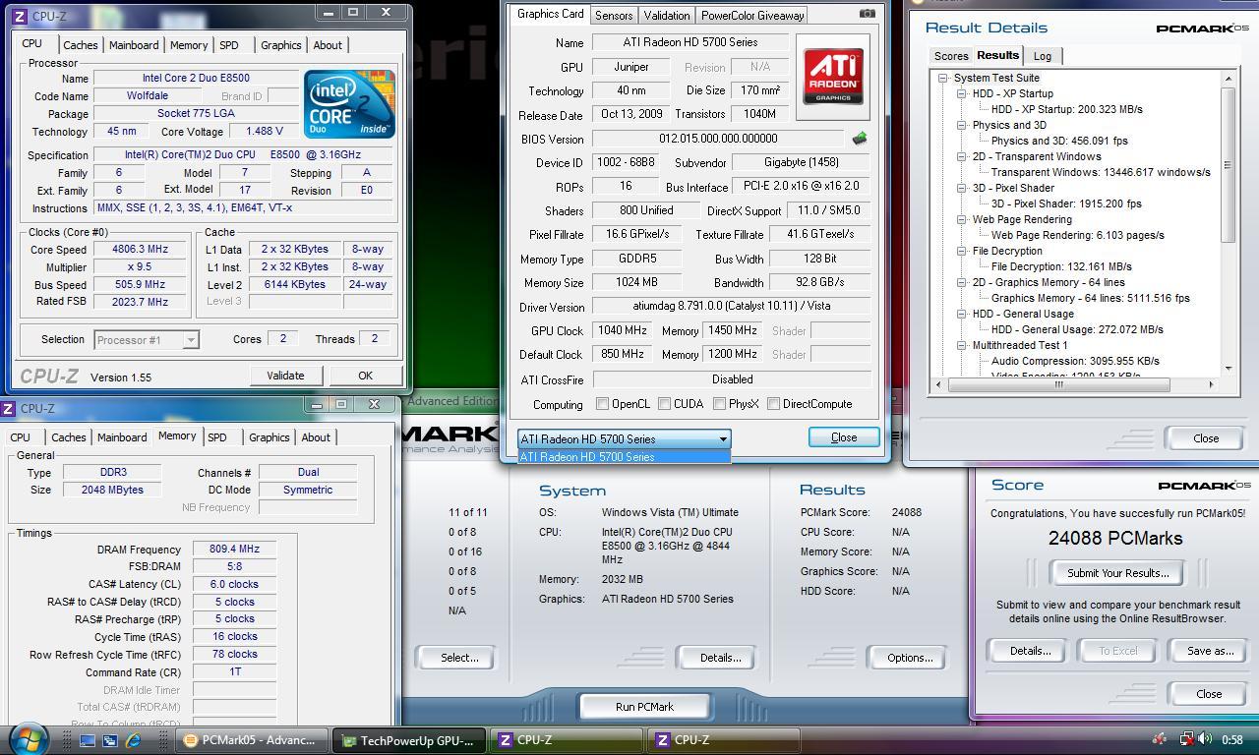Enable the OpenCL checkbox
This screenshot has height=755, width=1259.
point(602,404)
